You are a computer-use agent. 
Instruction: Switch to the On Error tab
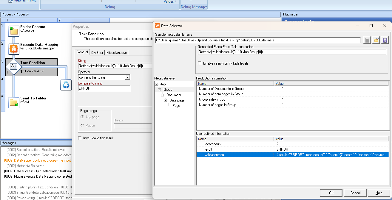(97, 53)
